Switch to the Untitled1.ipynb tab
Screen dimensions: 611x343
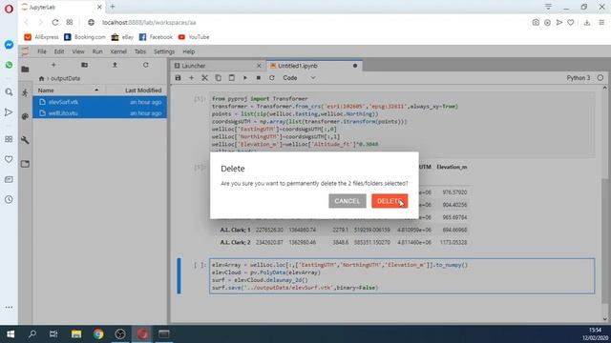pos(314,66)
